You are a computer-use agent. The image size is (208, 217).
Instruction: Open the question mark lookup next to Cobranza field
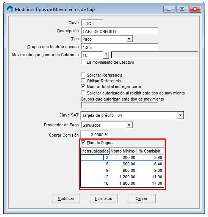[106, 55]
